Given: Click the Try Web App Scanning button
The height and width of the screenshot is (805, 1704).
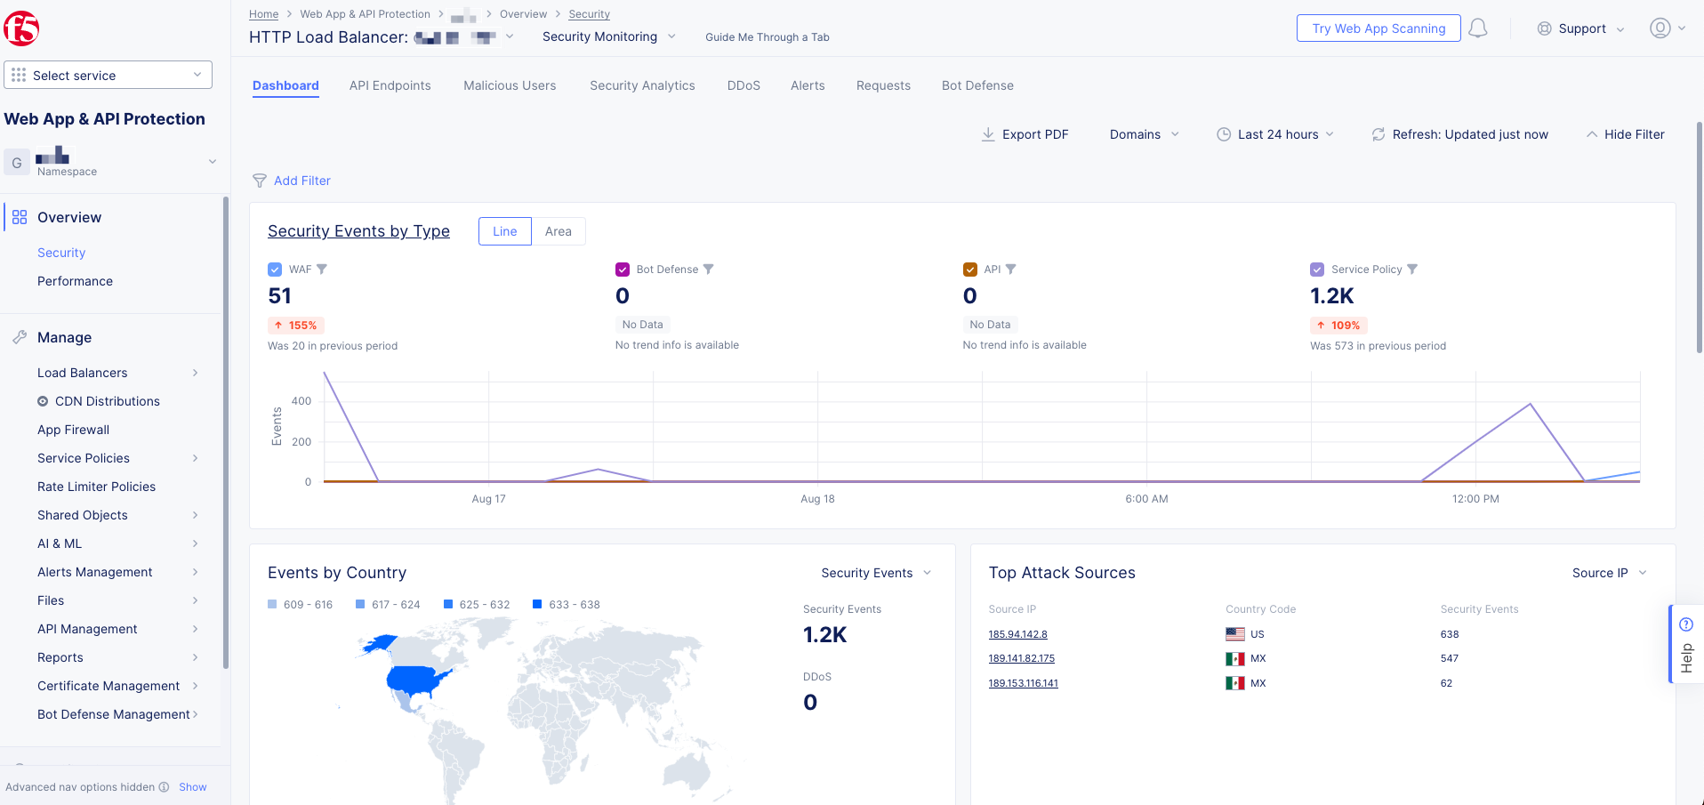Looking at the screenshot, I should [1378, 28].
